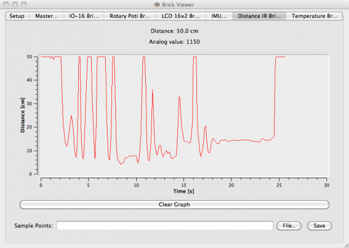Select the Distance IR tab
The image size is (349, 248).
259,16
